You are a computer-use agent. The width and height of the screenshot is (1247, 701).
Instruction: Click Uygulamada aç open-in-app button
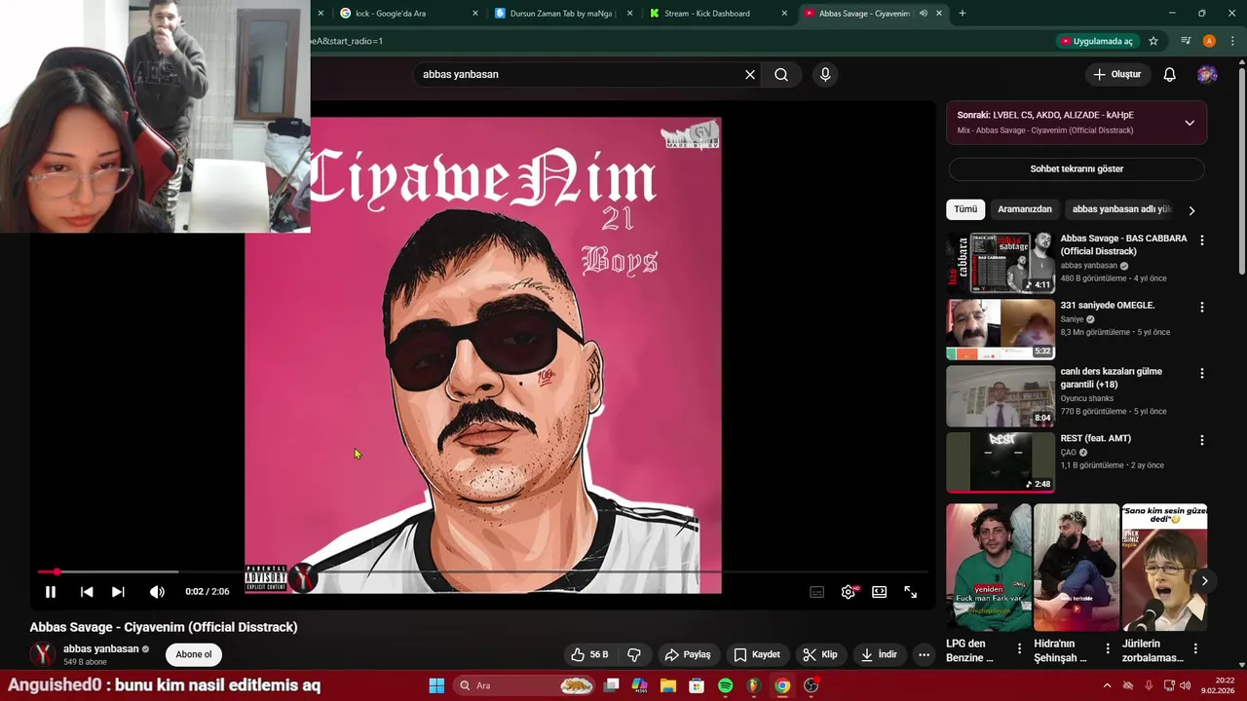pos(1097,41)
